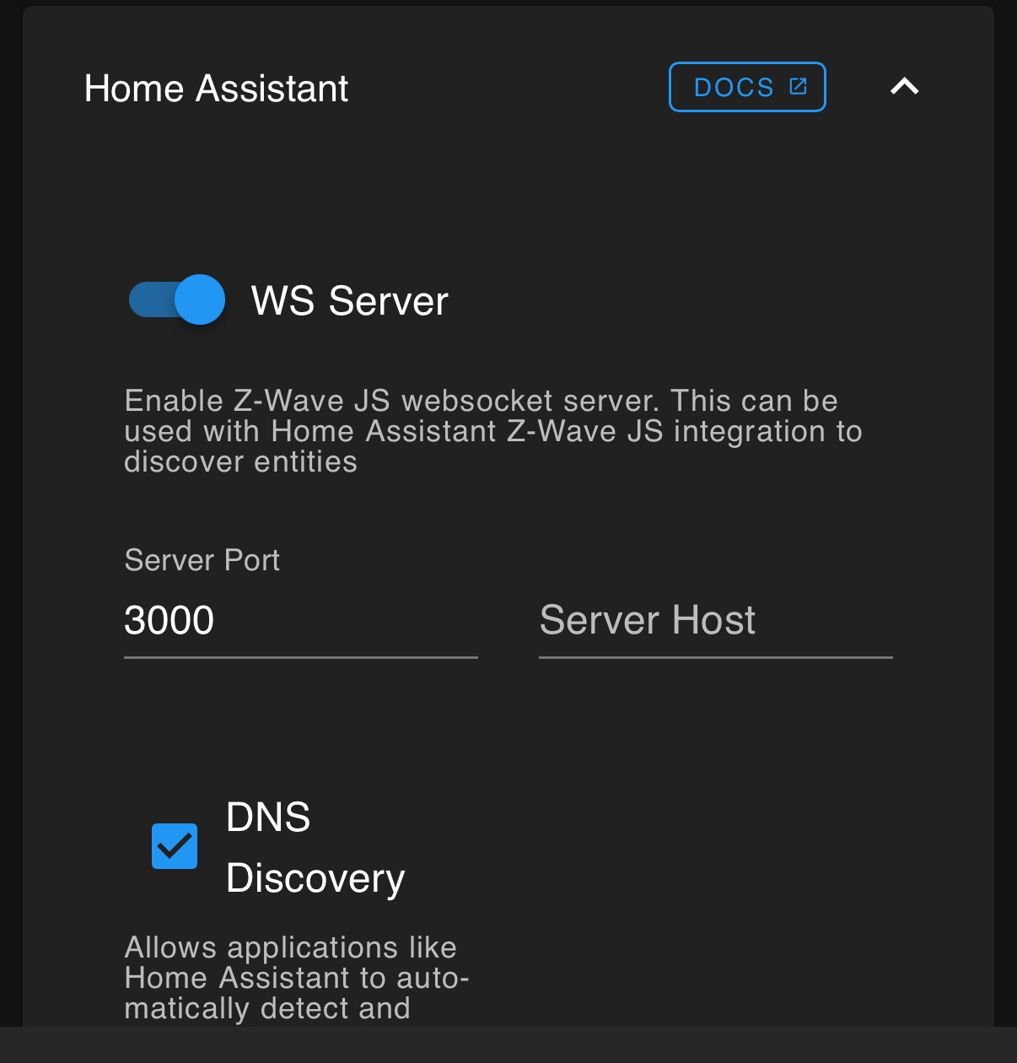The height and width of the screenshot is (1063, 1017).
Task: Click the underline beneath Server Port
Action: [x=300, y=657]
